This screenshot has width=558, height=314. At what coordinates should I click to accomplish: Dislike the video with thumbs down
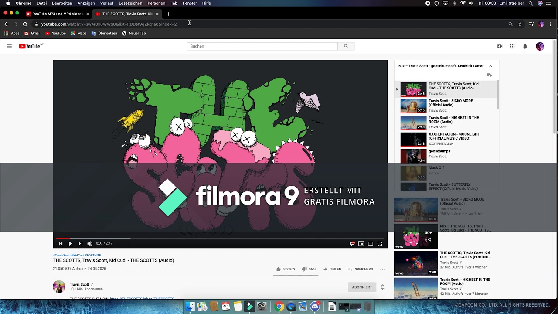tap(309, 269)
